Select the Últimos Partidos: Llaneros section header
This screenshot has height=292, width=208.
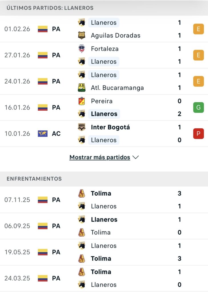[x=50, y=8]
